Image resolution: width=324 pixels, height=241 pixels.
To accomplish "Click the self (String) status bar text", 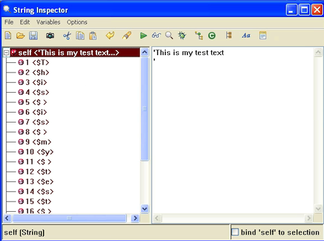I will pyautogui.click(x=24, y=233).
